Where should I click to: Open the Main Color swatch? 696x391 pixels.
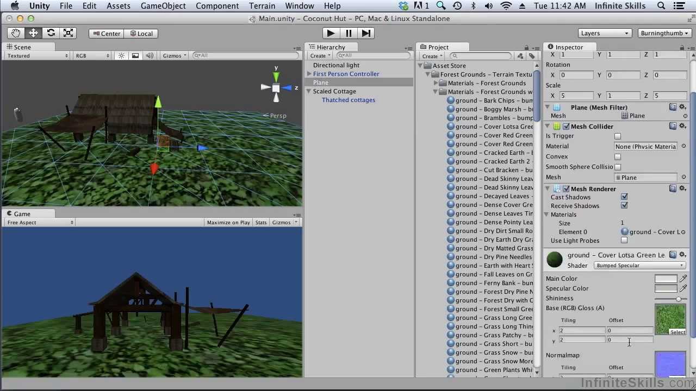pyautogui.click(x=666, y=279)
